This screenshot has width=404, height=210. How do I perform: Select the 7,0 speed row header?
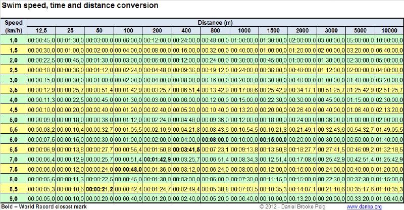pos(14,159)
